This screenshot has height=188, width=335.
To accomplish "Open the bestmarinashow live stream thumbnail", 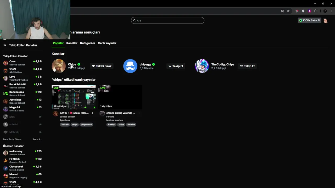I will pyautogui.click(x=120, y=97).
